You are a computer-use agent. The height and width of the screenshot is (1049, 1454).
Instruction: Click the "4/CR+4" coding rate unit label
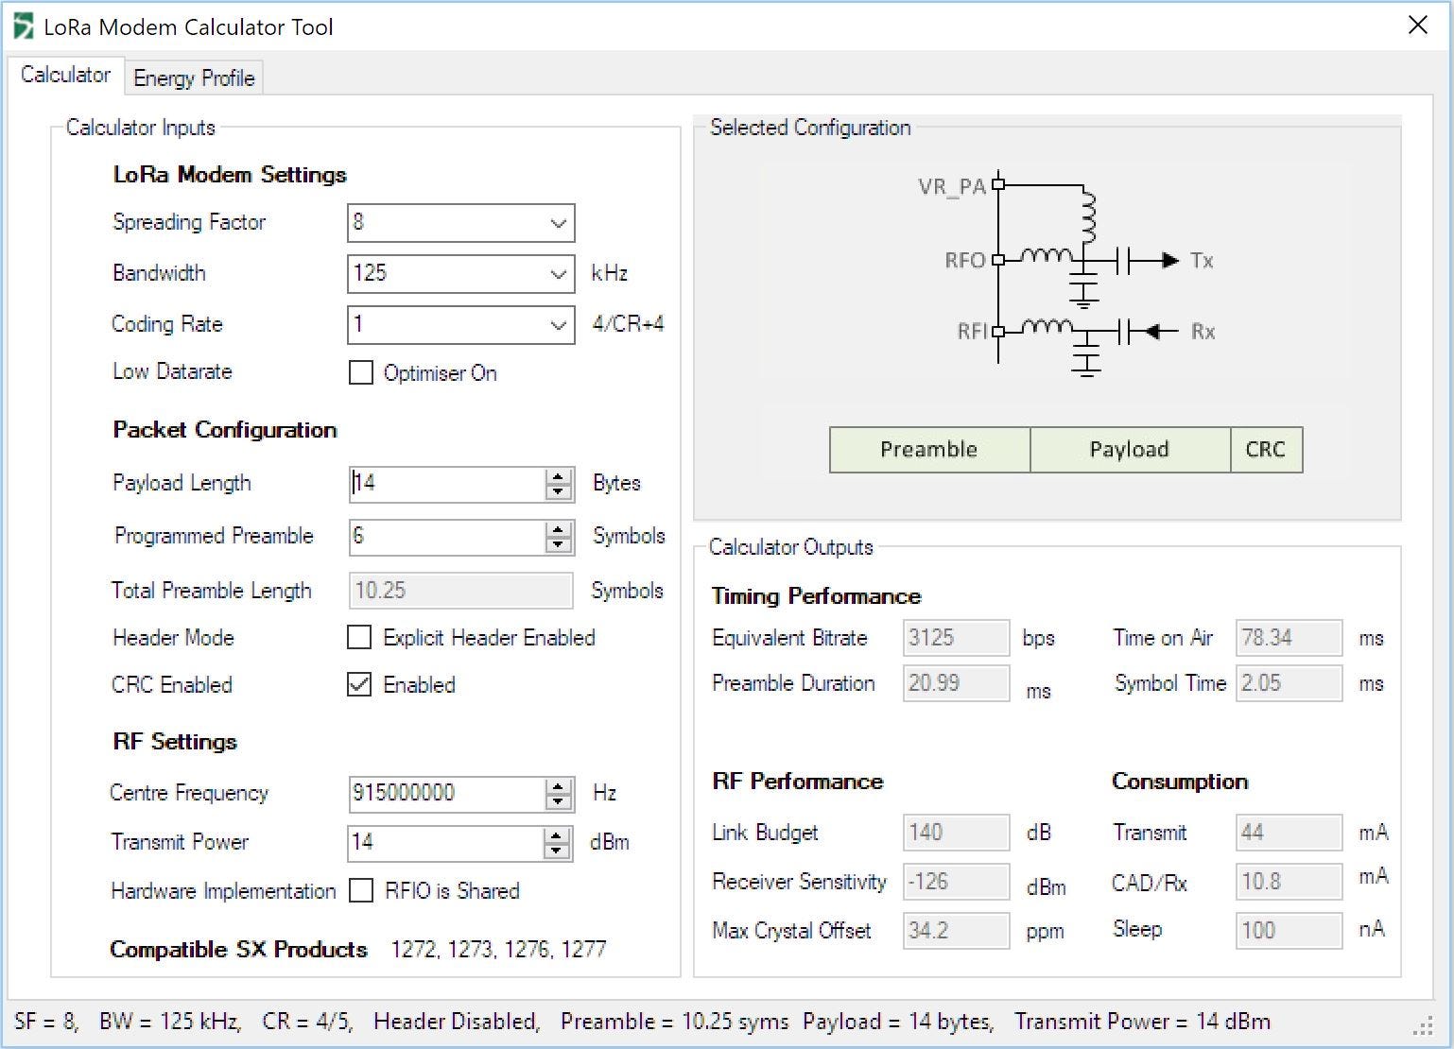628,324
